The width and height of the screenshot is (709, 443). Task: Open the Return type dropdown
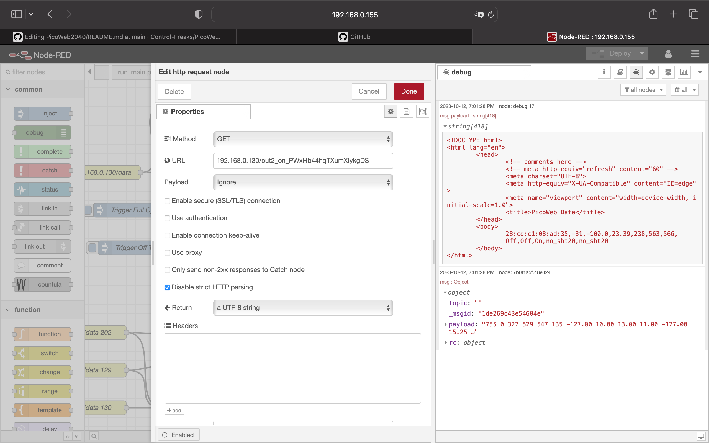point(303,308)
